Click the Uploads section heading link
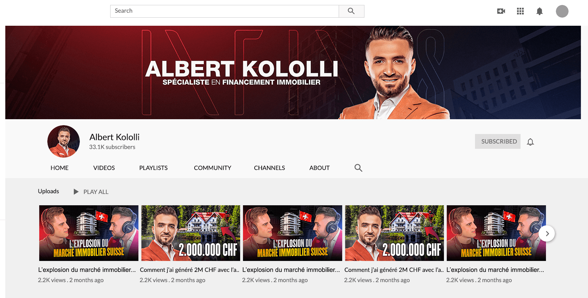Screen dimensions: 588x298 click(49, 191)
